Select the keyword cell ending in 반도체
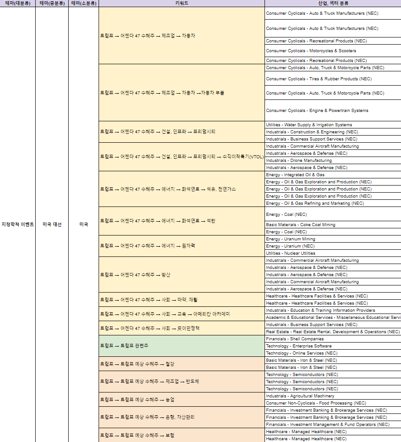 click(x=182, y=381)
